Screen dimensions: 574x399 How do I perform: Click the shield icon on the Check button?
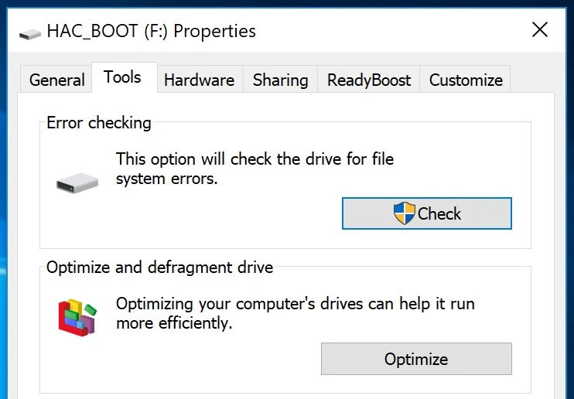405,213
